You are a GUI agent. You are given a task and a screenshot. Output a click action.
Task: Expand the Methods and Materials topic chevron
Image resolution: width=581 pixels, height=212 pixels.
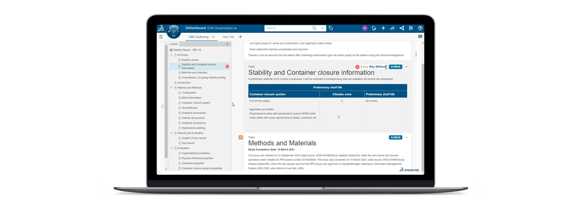(407, 137)
